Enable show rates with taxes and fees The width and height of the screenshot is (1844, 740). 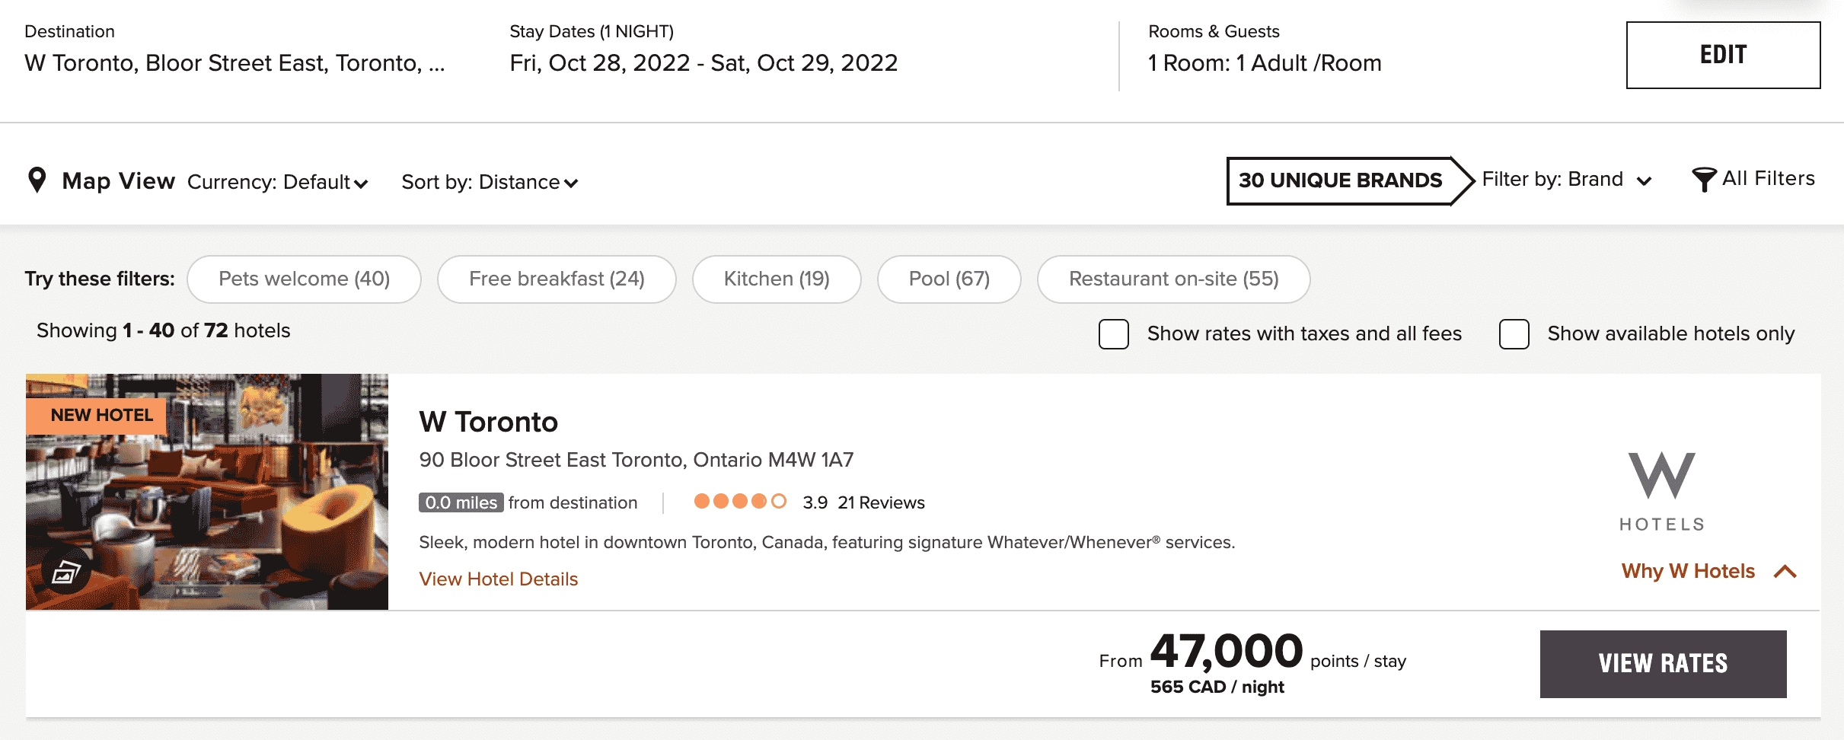coord(1113,334)
